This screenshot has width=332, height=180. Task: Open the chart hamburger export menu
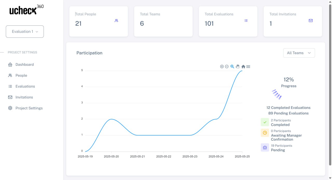click(248, 67)
